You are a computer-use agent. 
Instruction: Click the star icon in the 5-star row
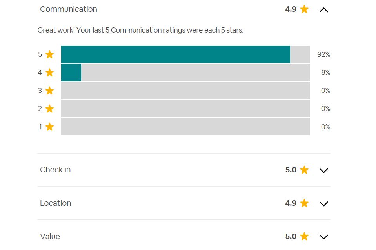pos(49,54)
